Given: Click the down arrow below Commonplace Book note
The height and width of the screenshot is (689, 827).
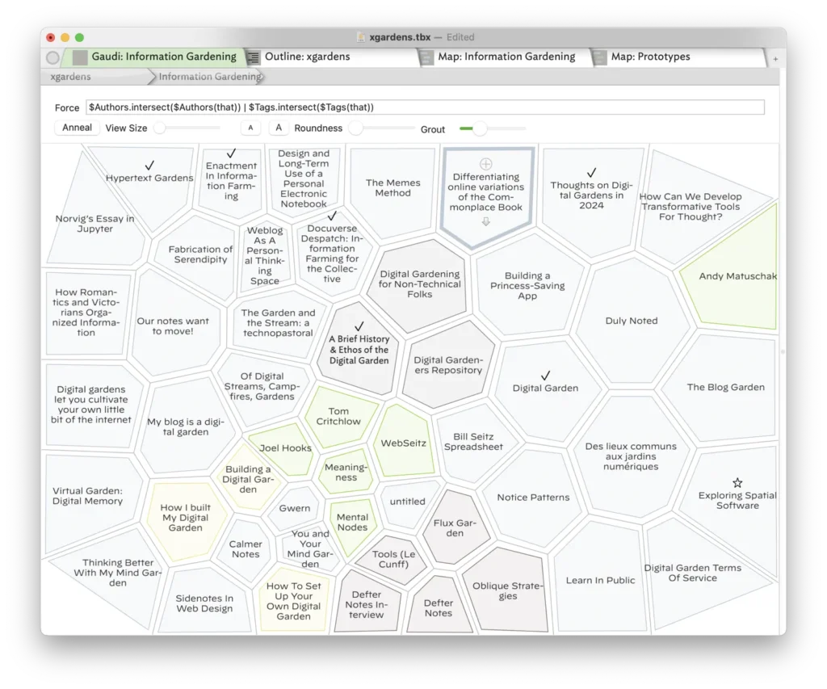Looking at the screenshot, I should click(x=485, y=221).
